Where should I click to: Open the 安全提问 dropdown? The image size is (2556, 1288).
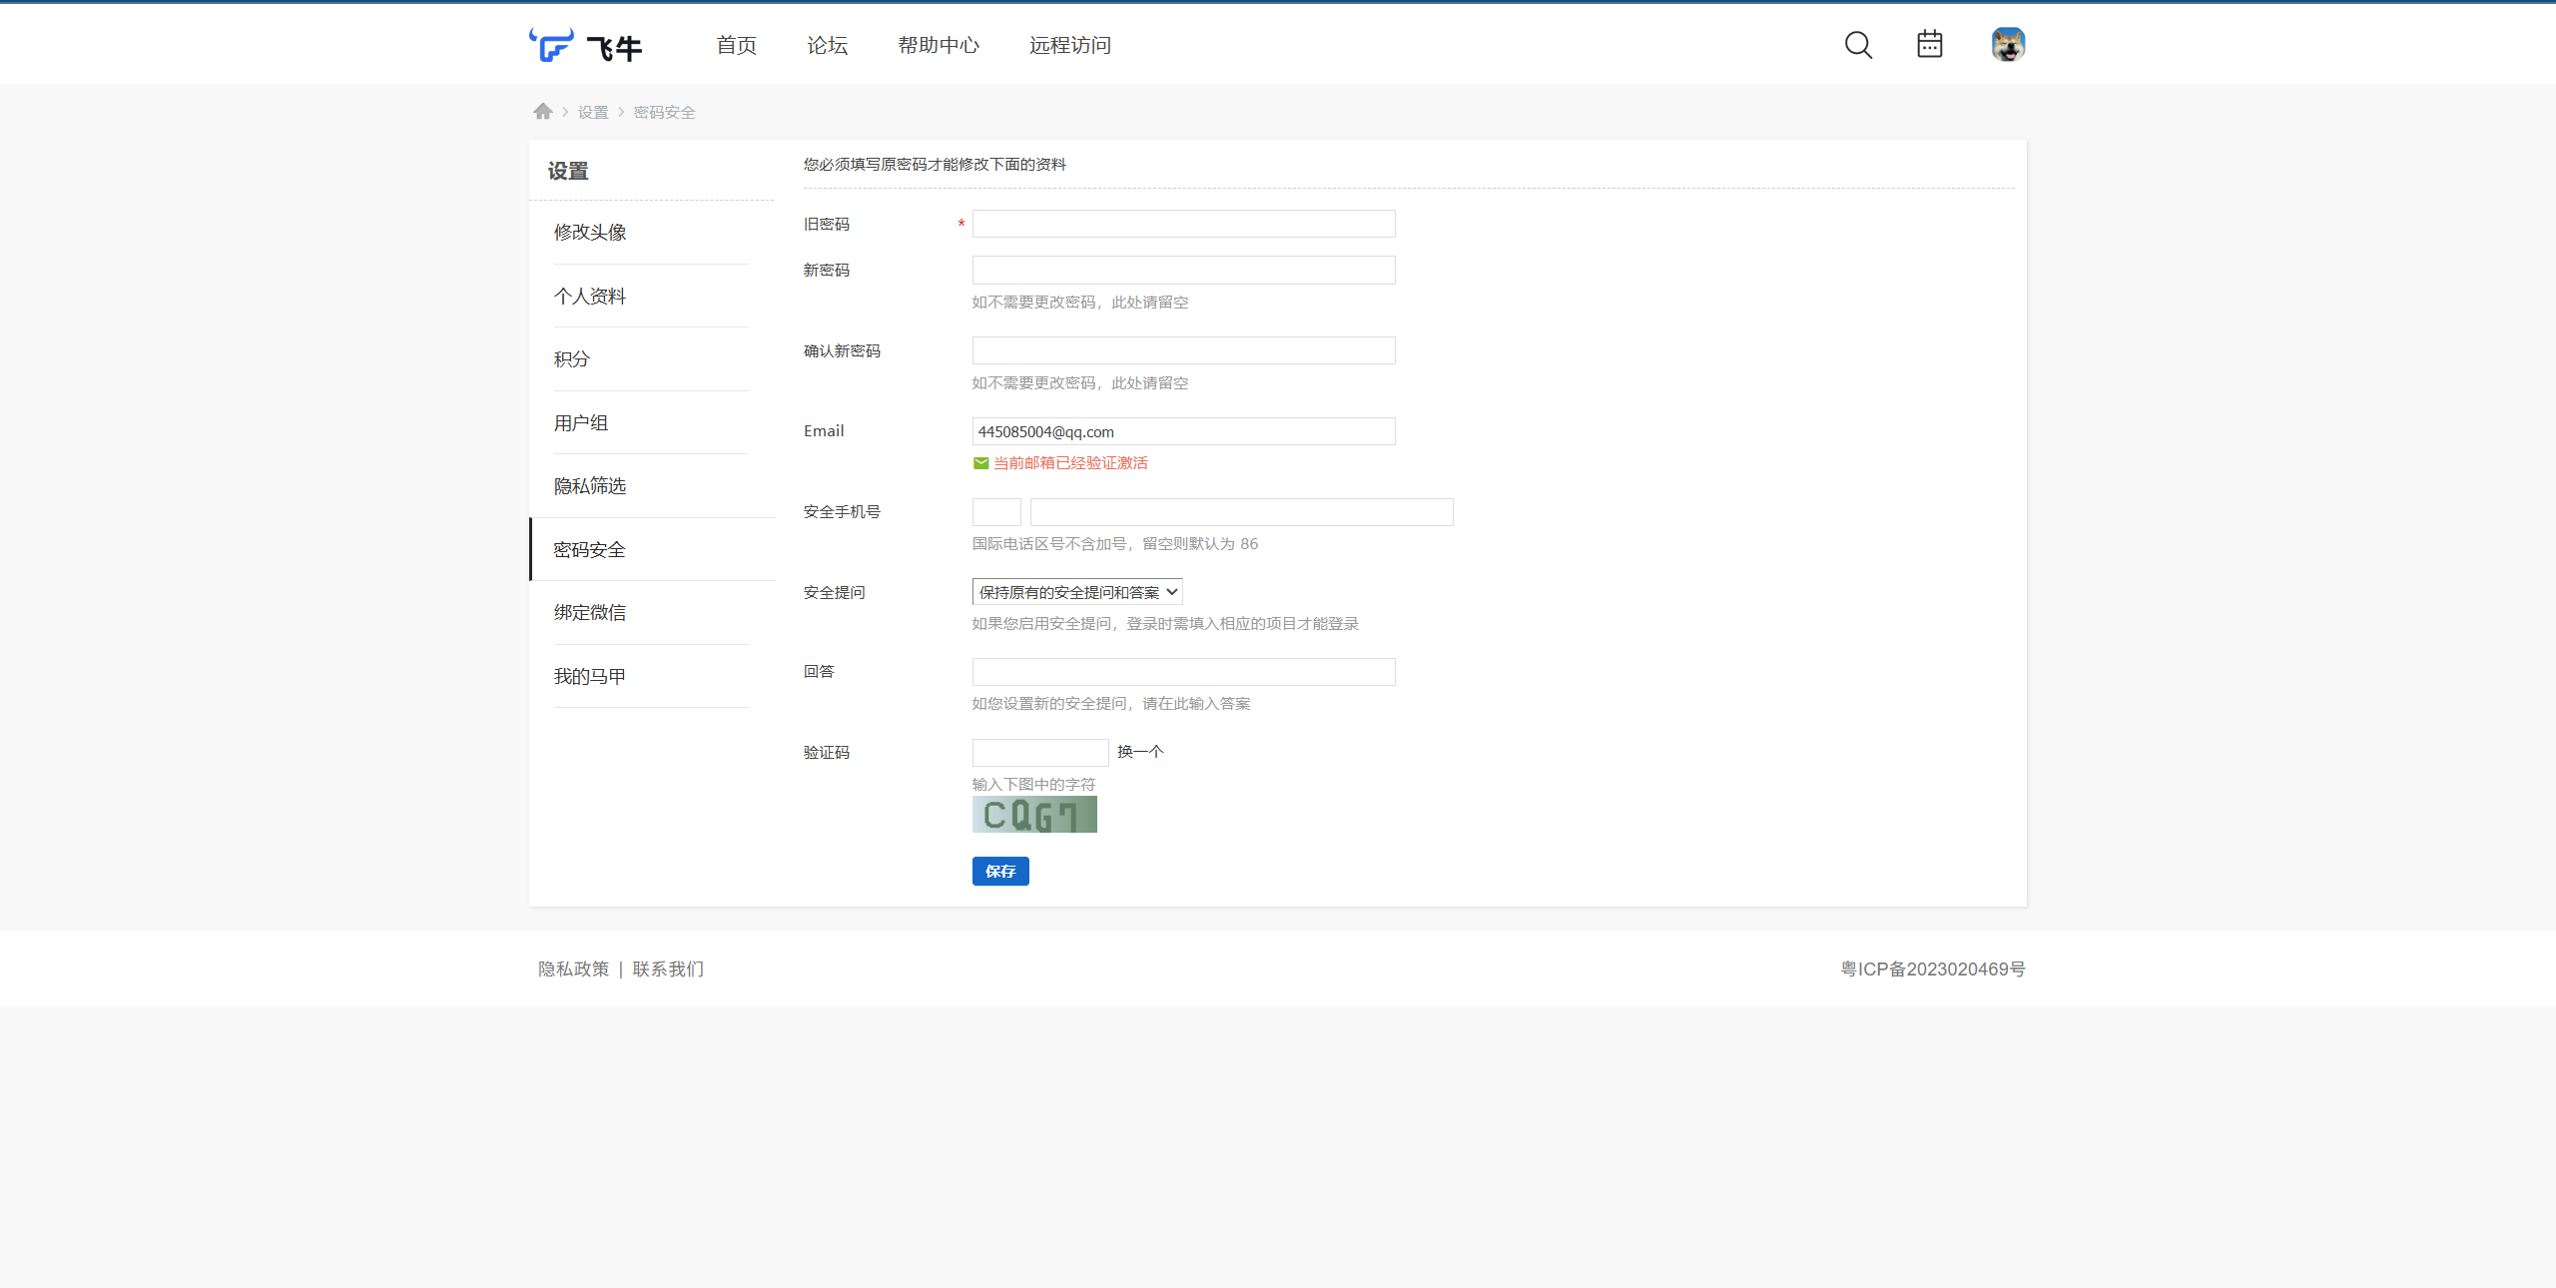coord(1076,592)
